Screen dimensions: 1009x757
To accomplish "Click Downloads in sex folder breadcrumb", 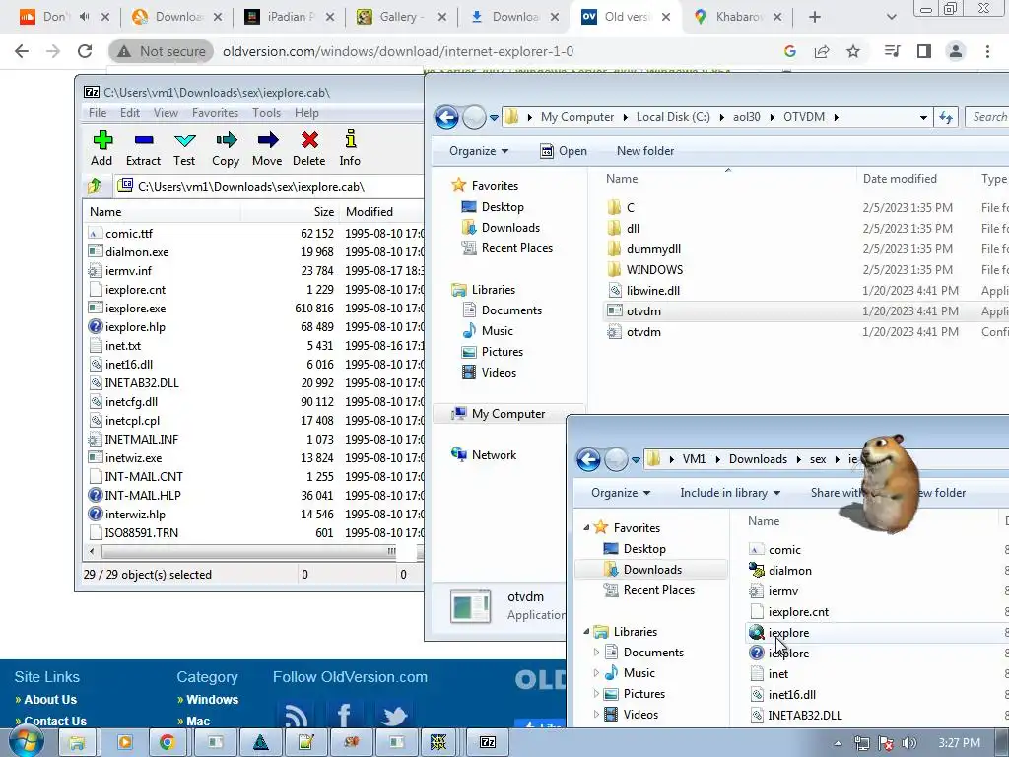I will [758, 459].
